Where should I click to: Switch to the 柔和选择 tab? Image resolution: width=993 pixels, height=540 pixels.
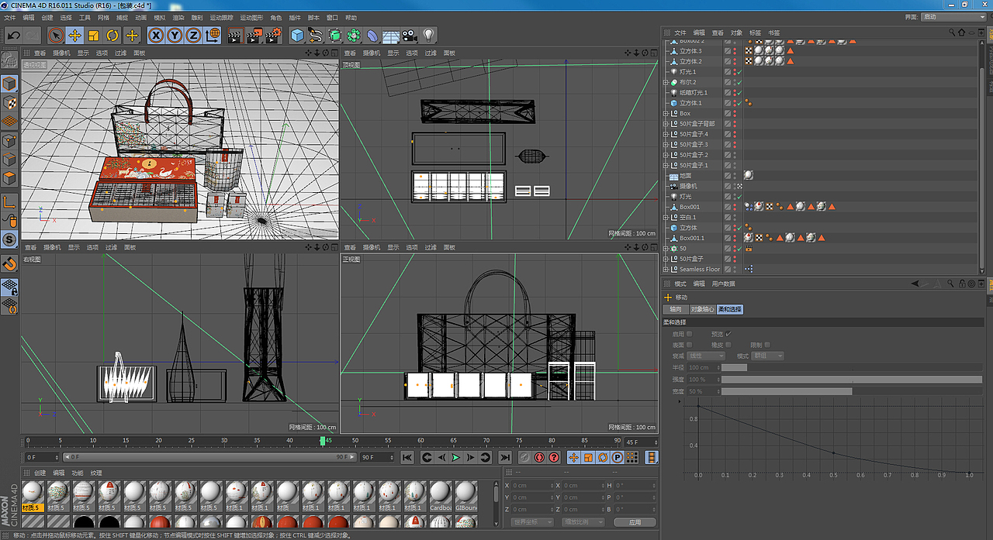(x=729, y=309)
